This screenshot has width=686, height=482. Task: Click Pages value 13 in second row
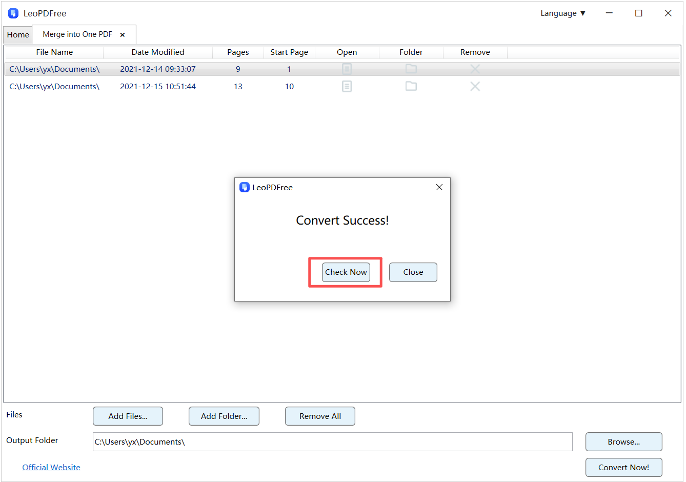(x=238, y=86)
